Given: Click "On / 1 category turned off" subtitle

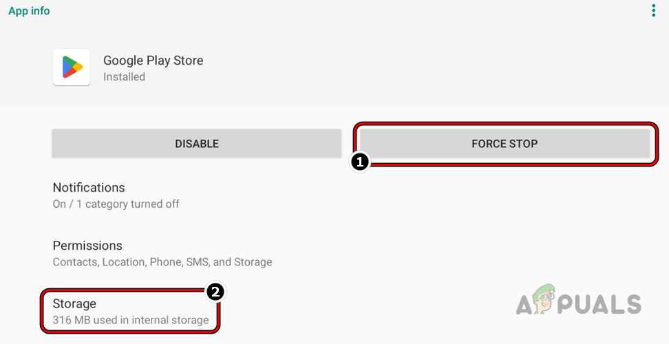Looking at the screenshot, I should tap(116, 204).
